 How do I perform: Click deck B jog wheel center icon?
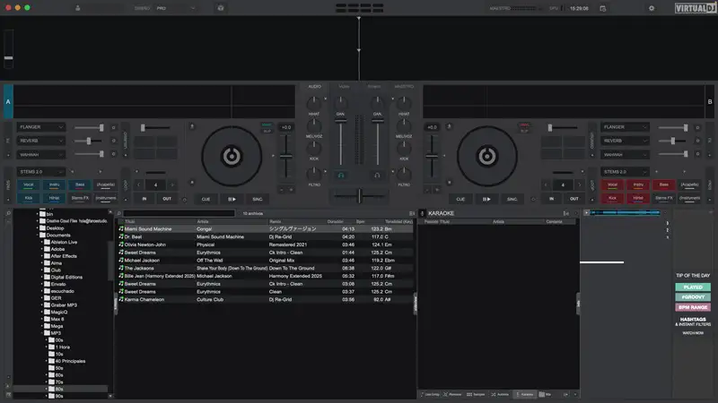(486, 156)
